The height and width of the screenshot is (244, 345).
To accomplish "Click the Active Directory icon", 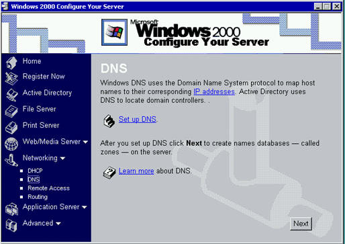I will pyautogui.click(x=11, y=95).
